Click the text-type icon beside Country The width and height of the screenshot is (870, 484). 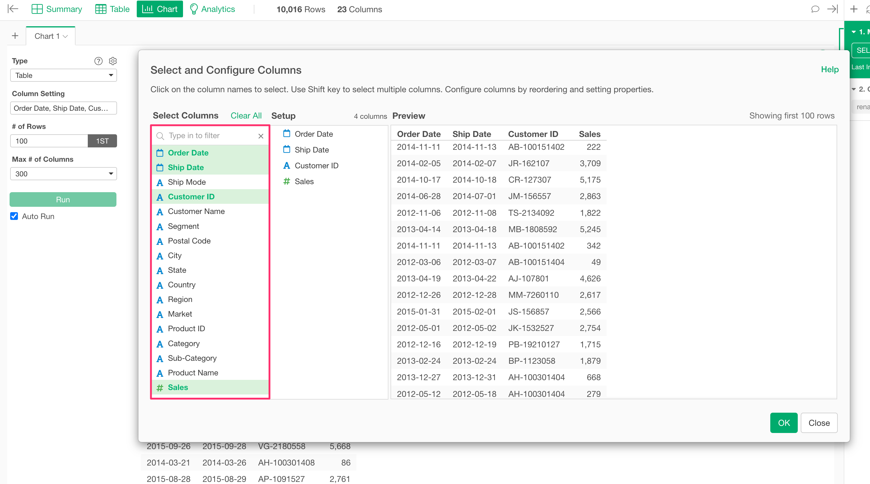tap(160, 285)
